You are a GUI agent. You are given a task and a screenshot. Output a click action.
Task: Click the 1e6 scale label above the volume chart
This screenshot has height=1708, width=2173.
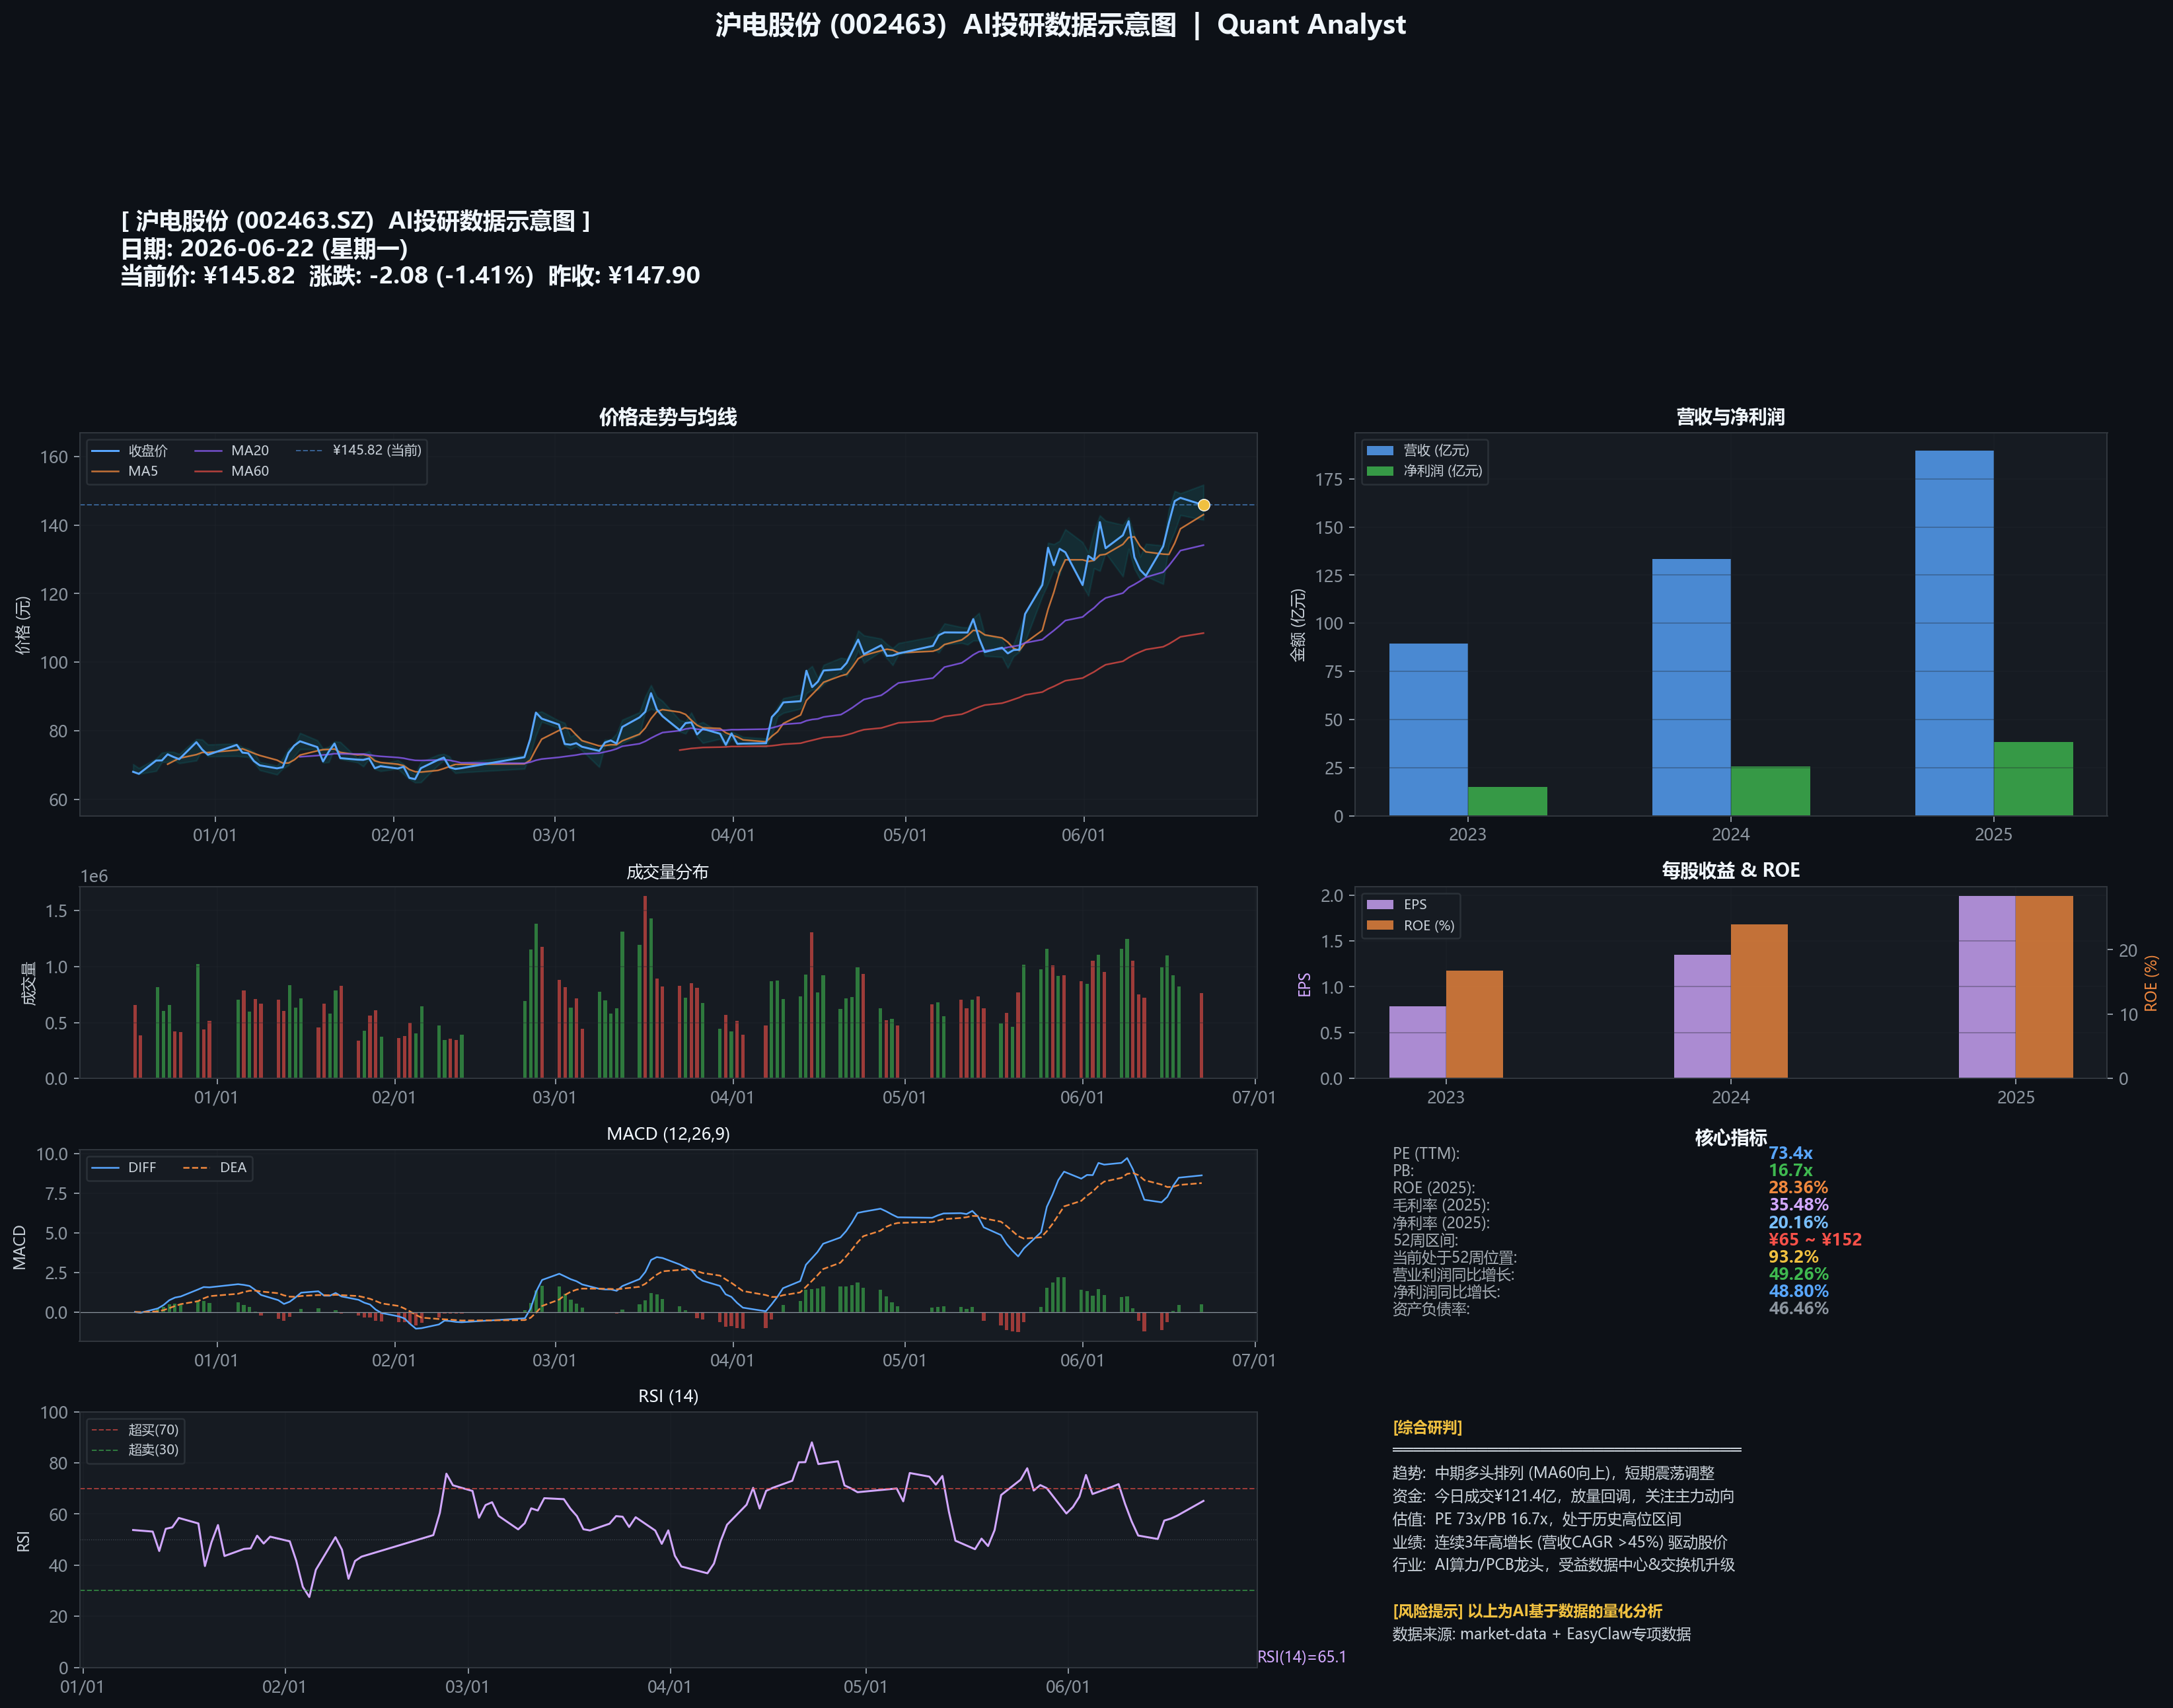click(x=94, y=876)
